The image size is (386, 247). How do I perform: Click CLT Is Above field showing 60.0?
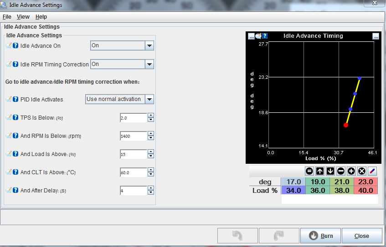pos(134,172)
